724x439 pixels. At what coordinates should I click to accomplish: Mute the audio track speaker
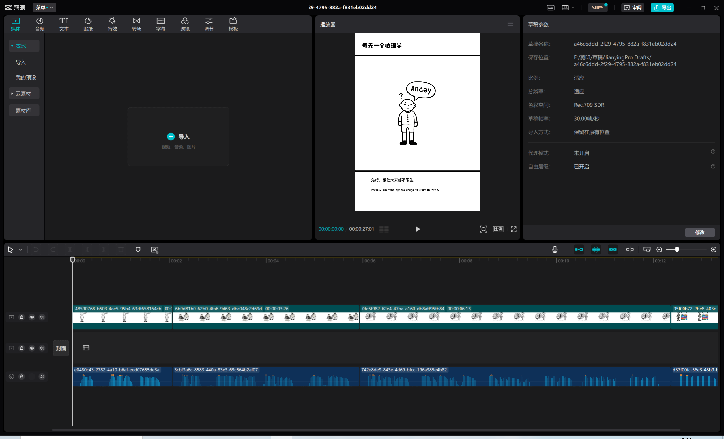click(x=42, y=376)
